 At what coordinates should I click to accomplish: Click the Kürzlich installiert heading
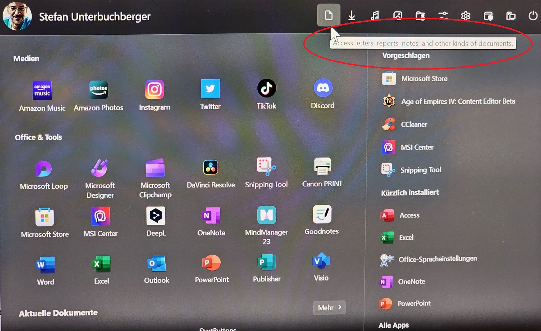pyautogui.click(x=410, y=193)
